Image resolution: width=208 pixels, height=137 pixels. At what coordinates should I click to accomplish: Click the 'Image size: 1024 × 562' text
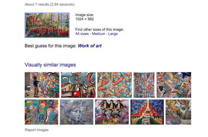click(x=85, y=17)
